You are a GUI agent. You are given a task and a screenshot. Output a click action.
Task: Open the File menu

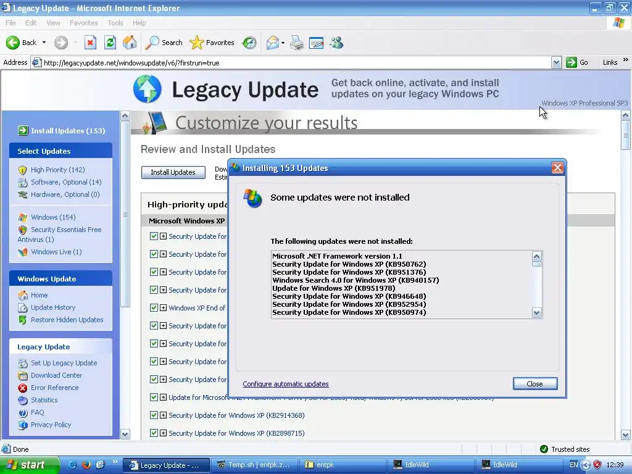pos(10,23)
